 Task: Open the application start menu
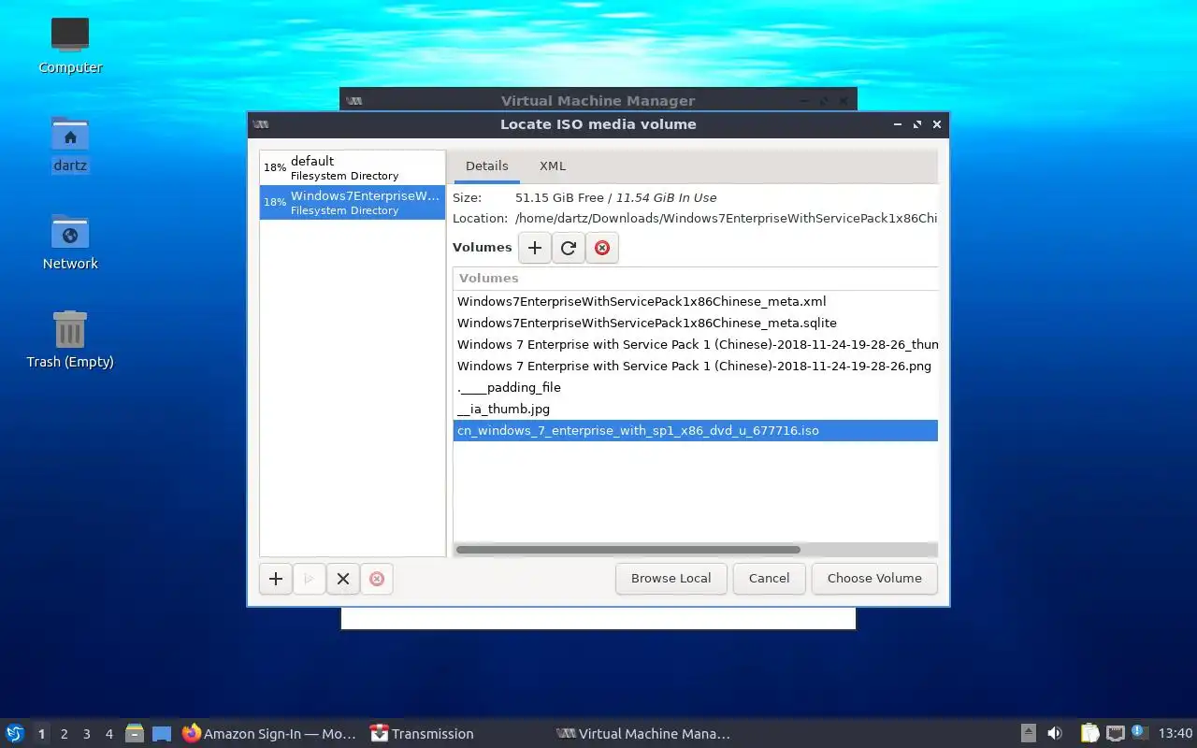pos(15,733)
